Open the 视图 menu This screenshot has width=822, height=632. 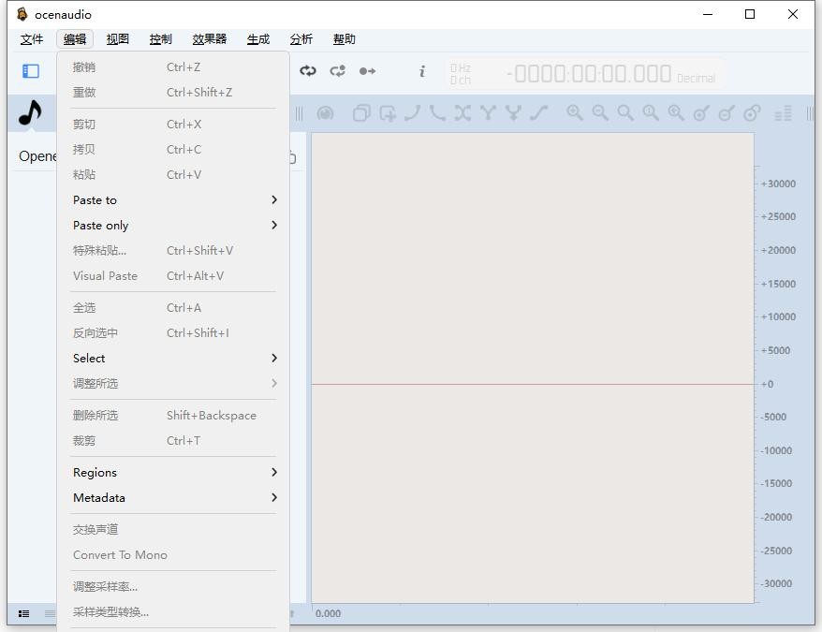pyautogui.click(x=117, y=39)
